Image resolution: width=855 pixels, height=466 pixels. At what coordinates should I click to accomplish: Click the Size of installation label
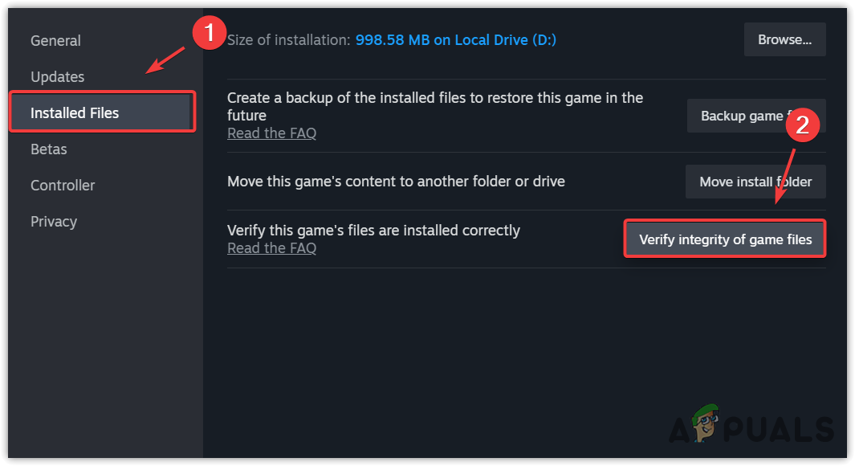(x=288, y=40)
